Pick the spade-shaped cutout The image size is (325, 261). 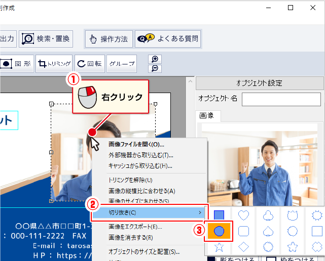[x=268, y=231]
